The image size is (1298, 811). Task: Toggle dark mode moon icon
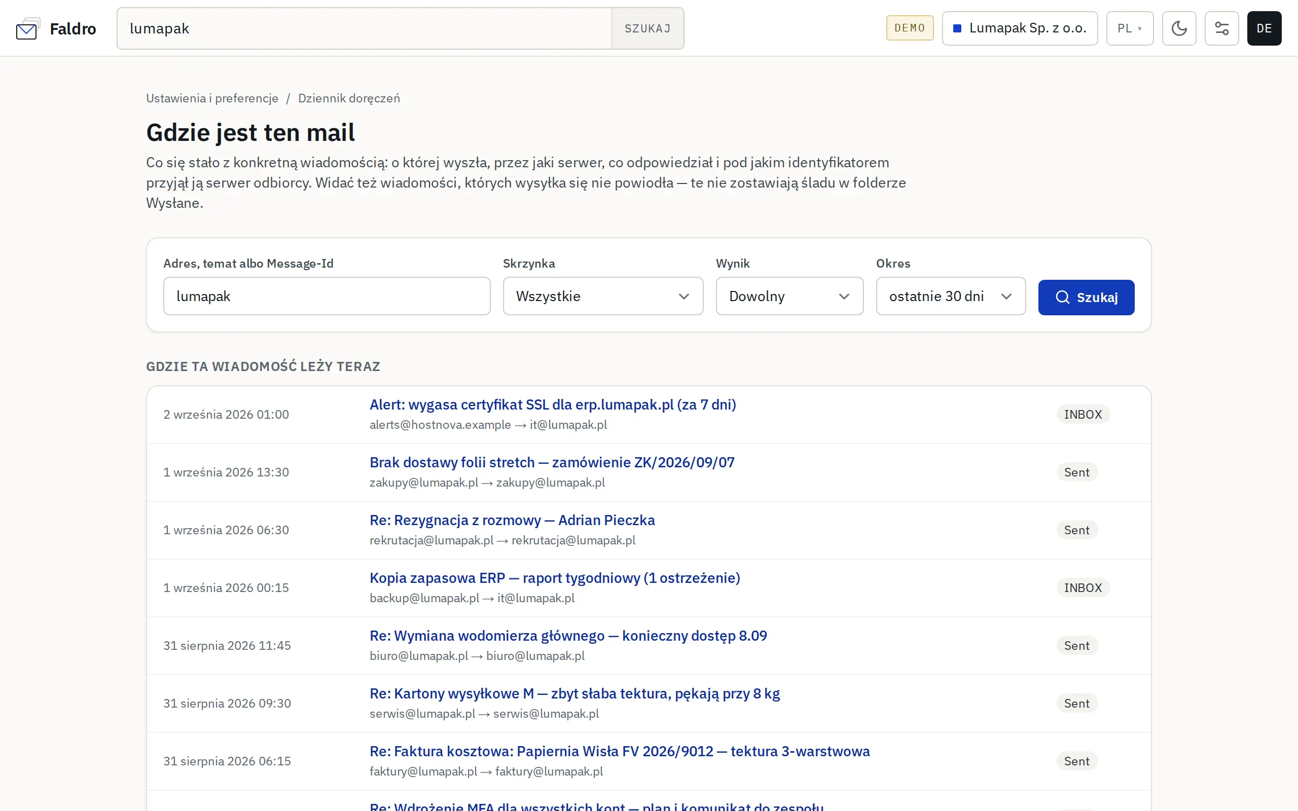pyautogui.click(x=1179, y=28)
